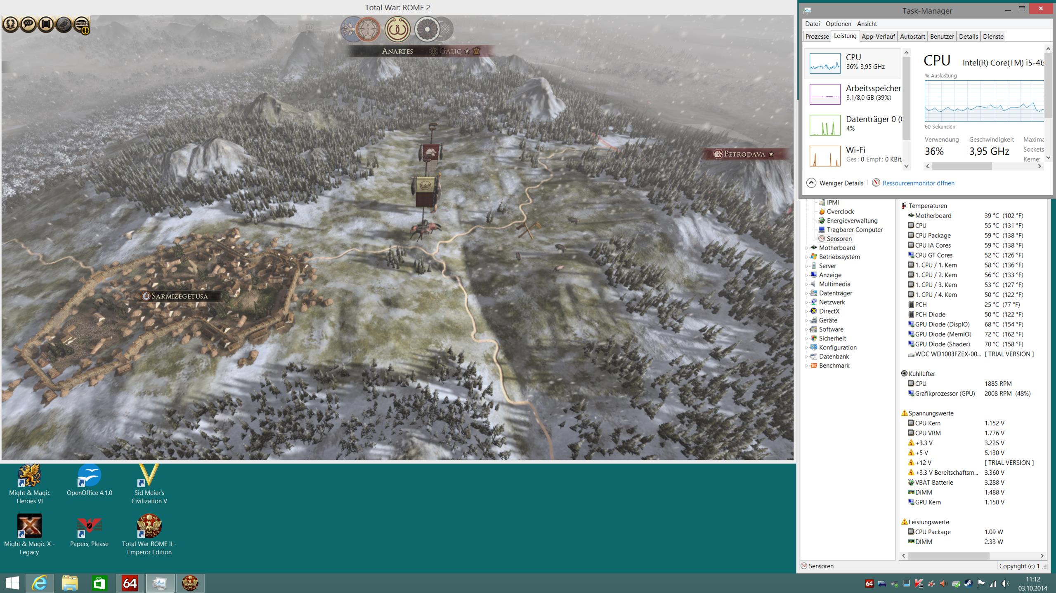Viewport: 1056px width, 593px height.
Task: Open AIDA64 from the taskbar
Action: click(x=130, y=583)
